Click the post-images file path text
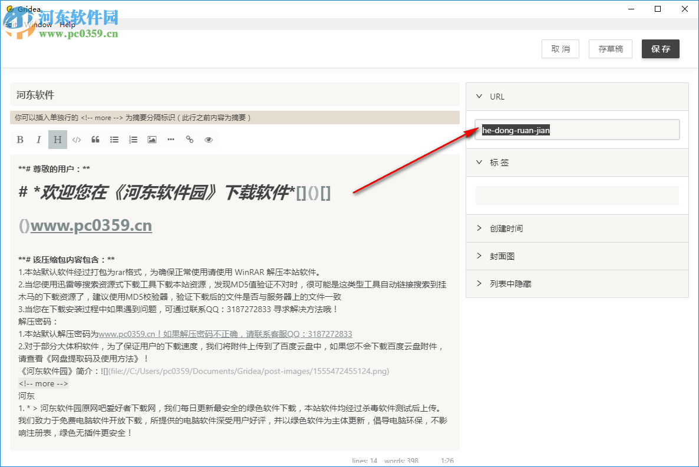This screenshot has width=699, height=467. pyautogui.click(x=249, y=371)
